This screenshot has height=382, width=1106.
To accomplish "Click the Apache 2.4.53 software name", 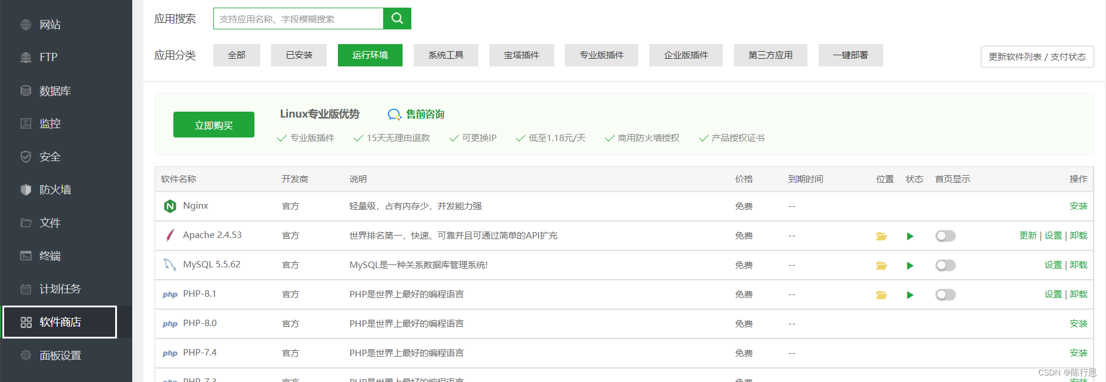I will click(x=212, y=235).
